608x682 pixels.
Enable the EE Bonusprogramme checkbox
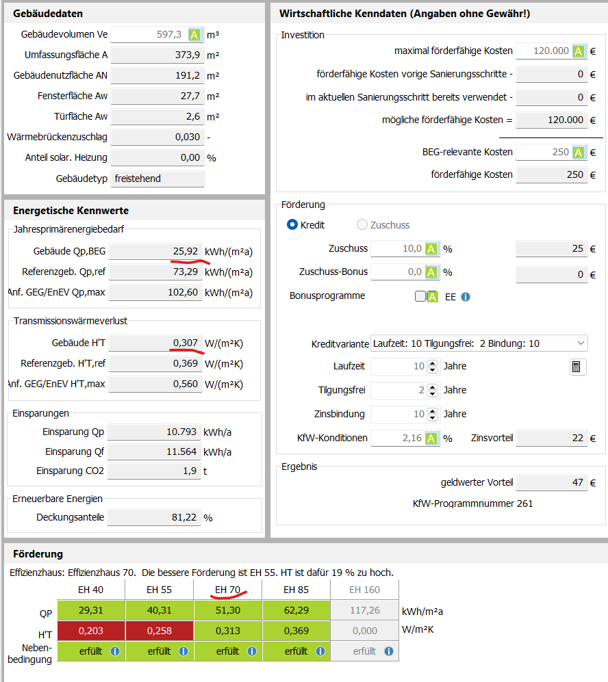(420, 296)
